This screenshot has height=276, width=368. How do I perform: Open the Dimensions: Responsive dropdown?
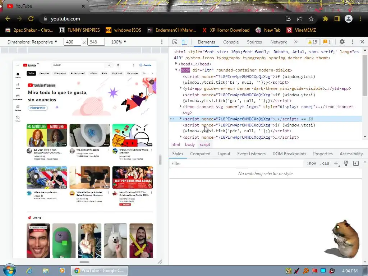[x=32, y=42]
